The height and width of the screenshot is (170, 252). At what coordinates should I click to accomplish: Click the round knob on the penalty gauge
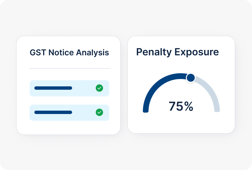[191, 78]
